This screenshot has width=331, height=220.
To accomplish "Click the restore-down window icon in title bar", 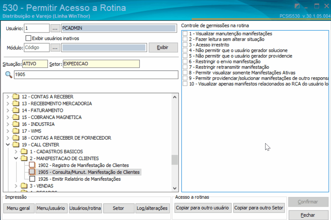I will click(297, 6).
